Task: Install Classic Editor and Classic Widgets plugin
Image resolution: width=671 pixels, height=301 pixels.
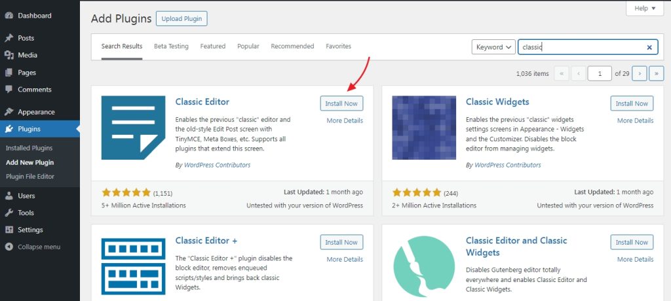Action: (x=632, y=242)
